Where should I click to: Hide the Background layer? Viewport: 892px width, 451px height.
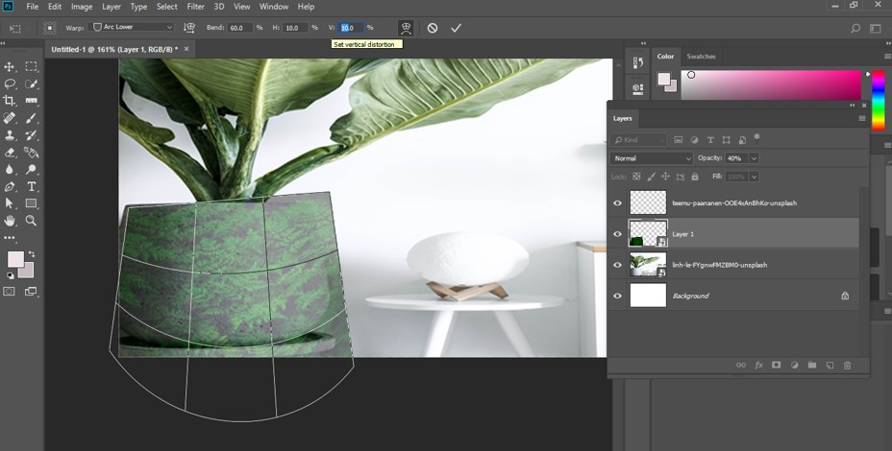[x=618, y=296]
